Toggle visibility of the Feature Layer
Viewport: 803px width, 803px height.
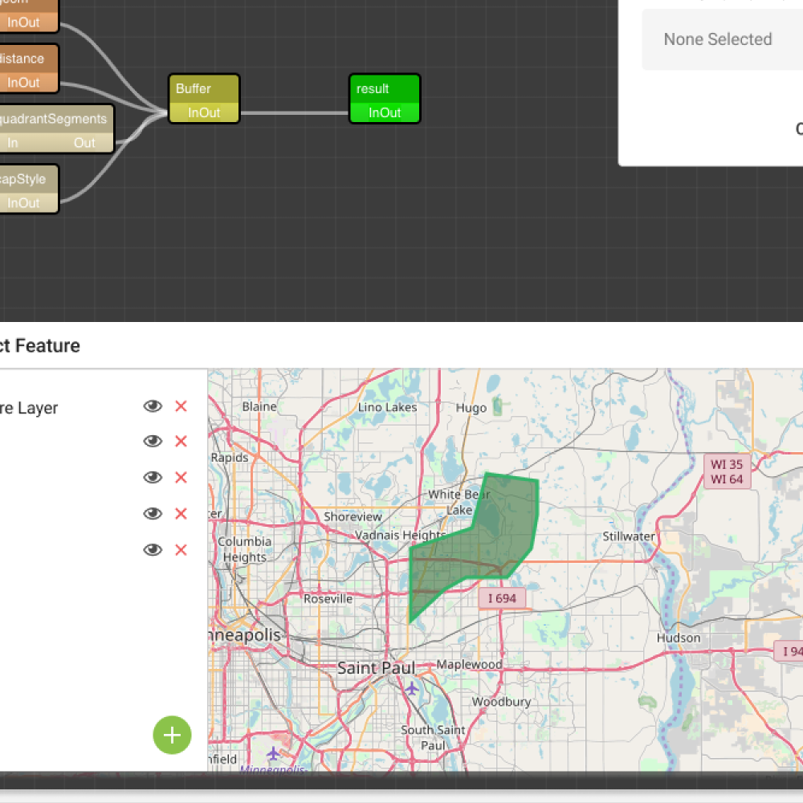click(153, 406)
